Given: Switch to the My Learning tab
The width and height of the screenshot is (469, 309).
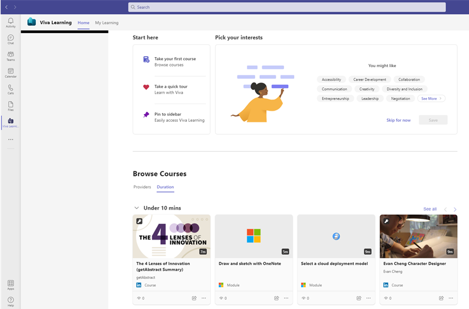Looking at the screenshot, I should coord(107,23).
